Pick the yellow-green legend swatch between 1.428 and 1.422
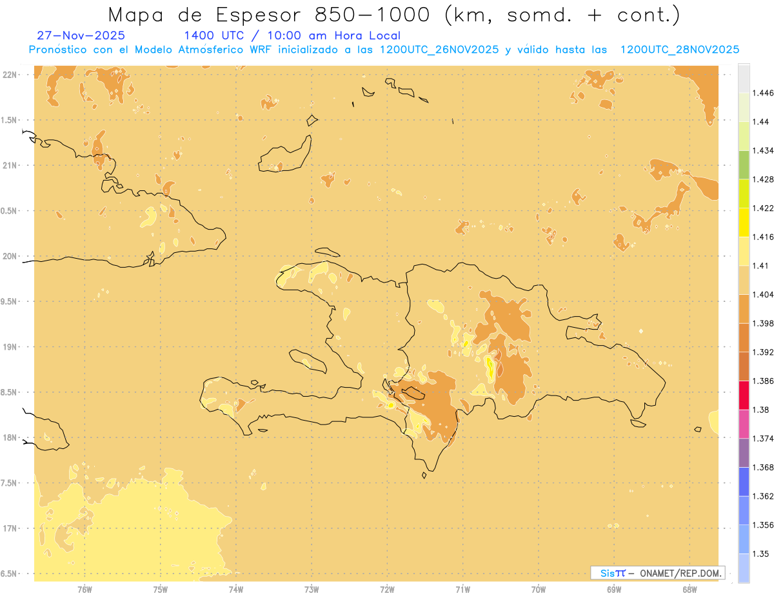 [744, 194]
